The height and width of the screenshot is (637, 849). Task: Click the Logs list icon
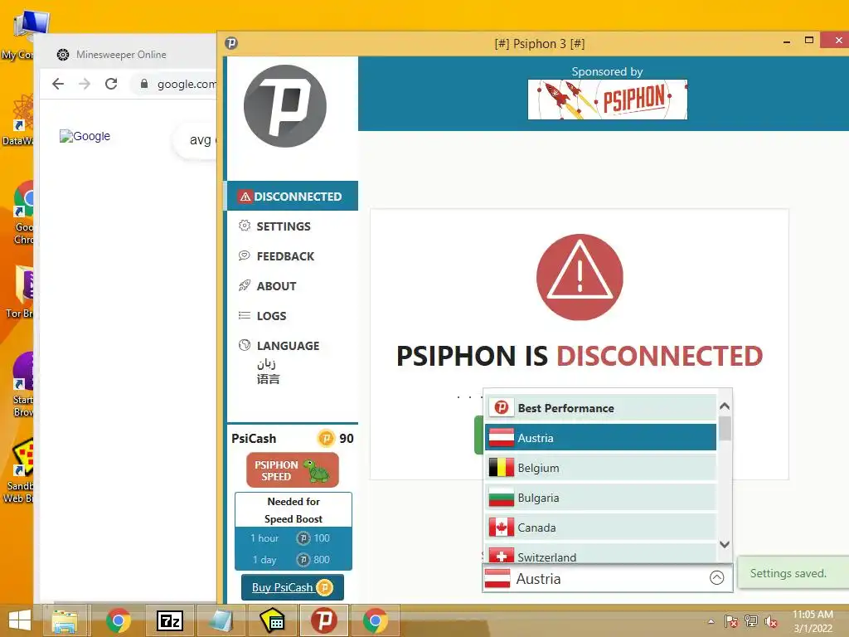coord(245,315)
